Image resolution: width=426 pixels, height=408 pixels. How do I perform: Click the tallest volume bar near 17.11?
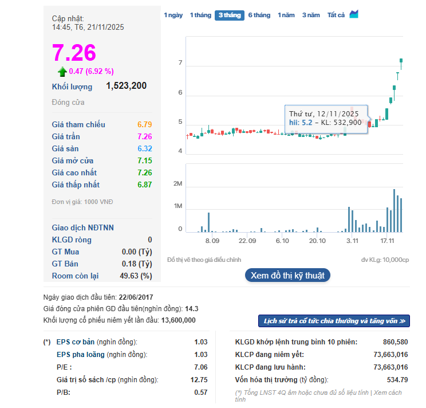pos(395,210)
